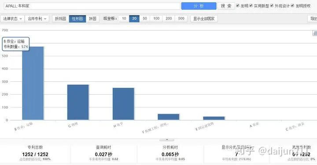Click the F 机械工程 bar in chart

[169, 117]
